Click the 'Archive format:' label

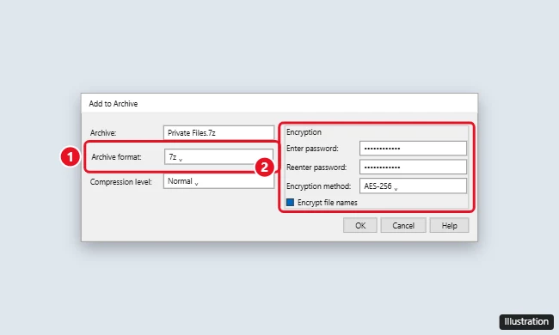coord(116,157)
